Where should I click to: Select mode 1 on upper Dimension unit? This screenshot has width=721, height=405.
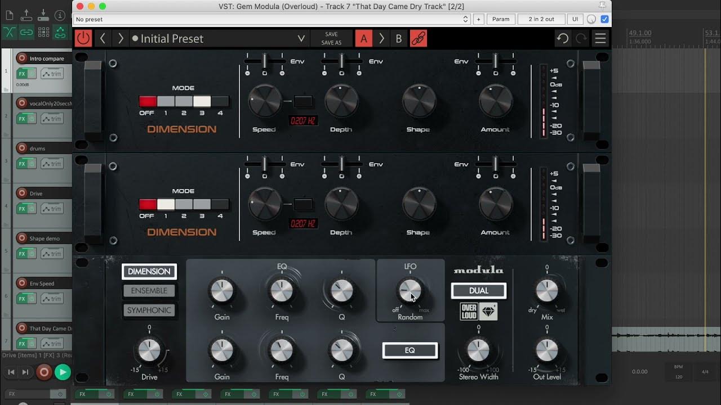click(x=166, y=101)
